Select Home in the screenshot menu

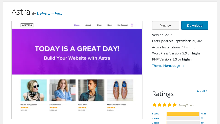[77, 25]
